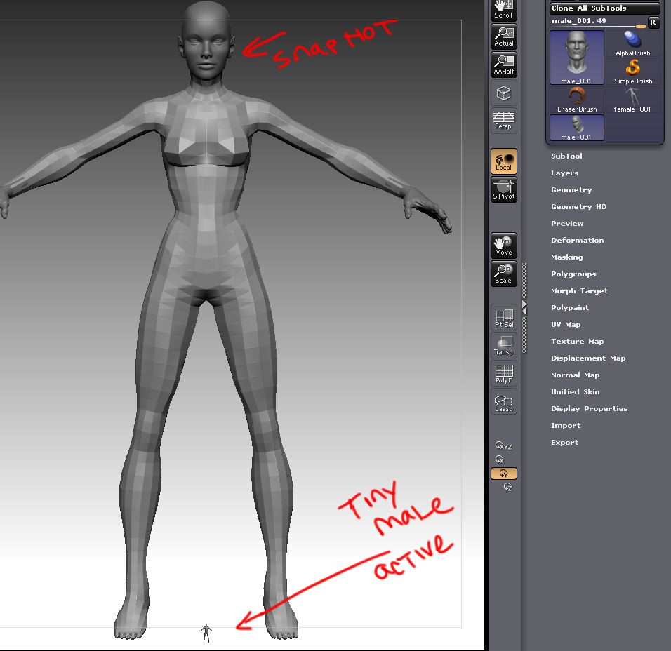Adjust the male_001 item slider
The width and height of the screenshot is (671, 651).
click(x=598, y=21)
